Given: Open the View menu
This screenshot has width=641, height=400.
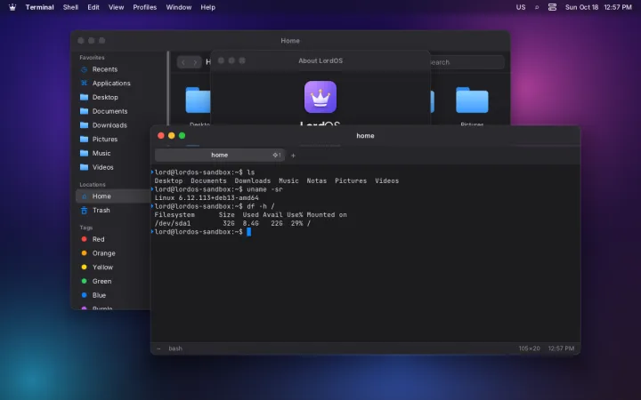Looking at the screenshot, I should click(x=116, y=7).
